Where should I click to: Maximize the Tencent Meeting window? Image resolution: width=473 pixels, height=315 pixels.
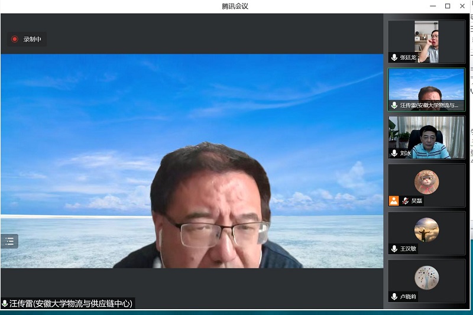coord(448,6)
